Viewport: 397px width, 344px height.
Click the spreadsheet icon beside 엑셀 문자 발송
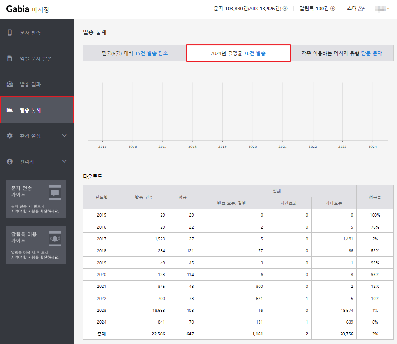pyautogui.click(x=9, y=58)
